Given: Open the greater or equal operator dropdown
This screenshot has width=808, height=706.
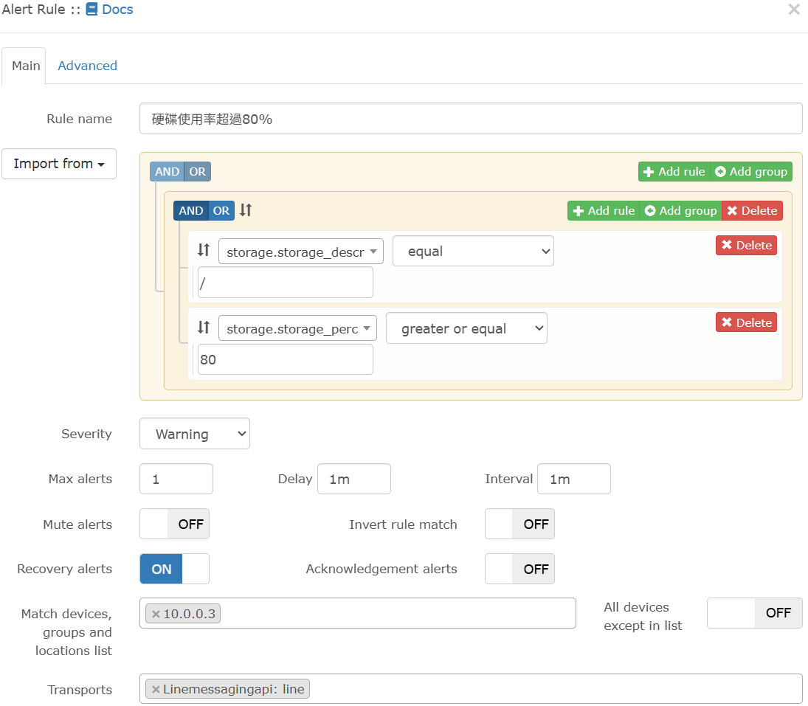Looking at the screenshot, I should [x=466, y=328].
